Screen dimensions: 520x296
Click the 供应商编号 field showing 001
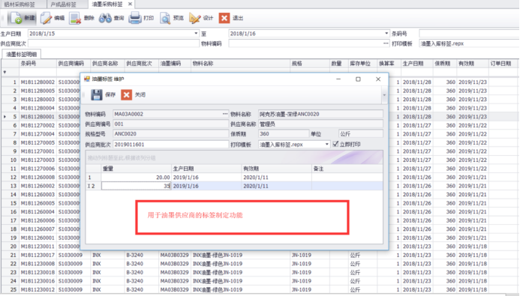[x=170, y=124]
